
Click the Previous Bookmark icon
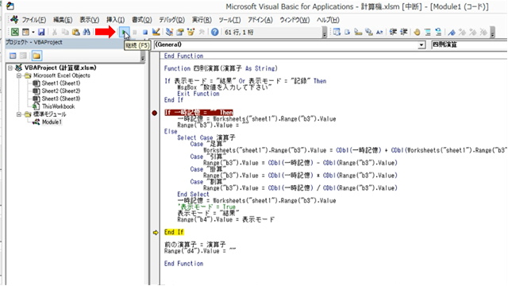473,32
